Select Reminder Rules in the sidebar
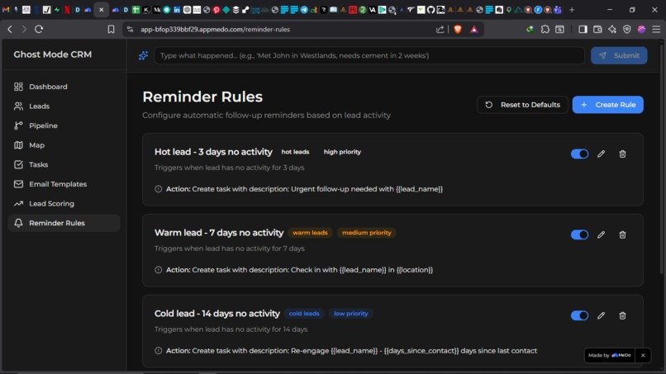The height and width of the screenshot is (374, 666). pos(64,223)
